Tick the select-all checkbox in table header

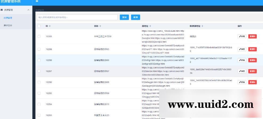point(39,26)
